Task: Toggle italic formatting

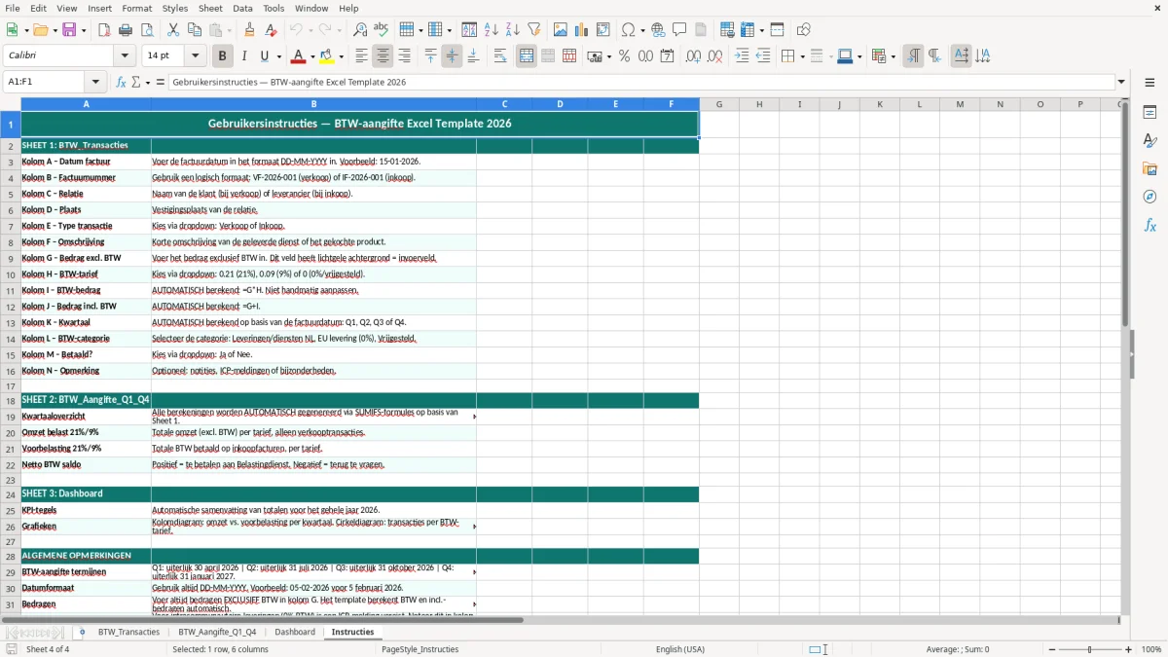Action: [x=243, y=56]
